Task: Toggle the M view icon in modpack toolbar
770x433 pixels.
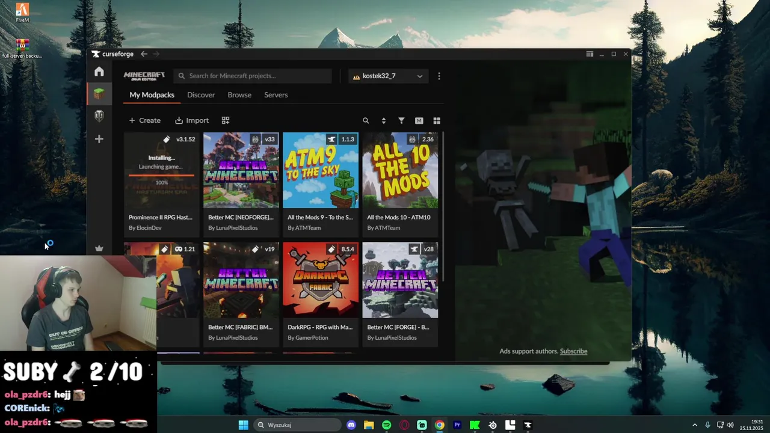Action: coord(419,120)
